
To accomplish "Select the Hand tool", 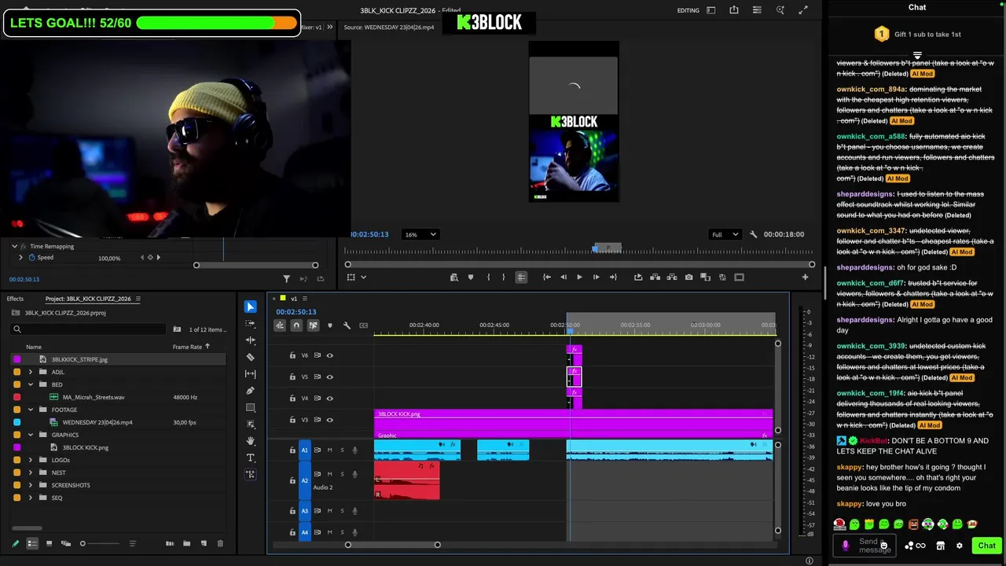I will (250, 441).
